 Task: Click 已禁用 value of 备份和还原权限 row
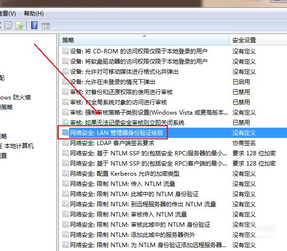pos(241,92)
